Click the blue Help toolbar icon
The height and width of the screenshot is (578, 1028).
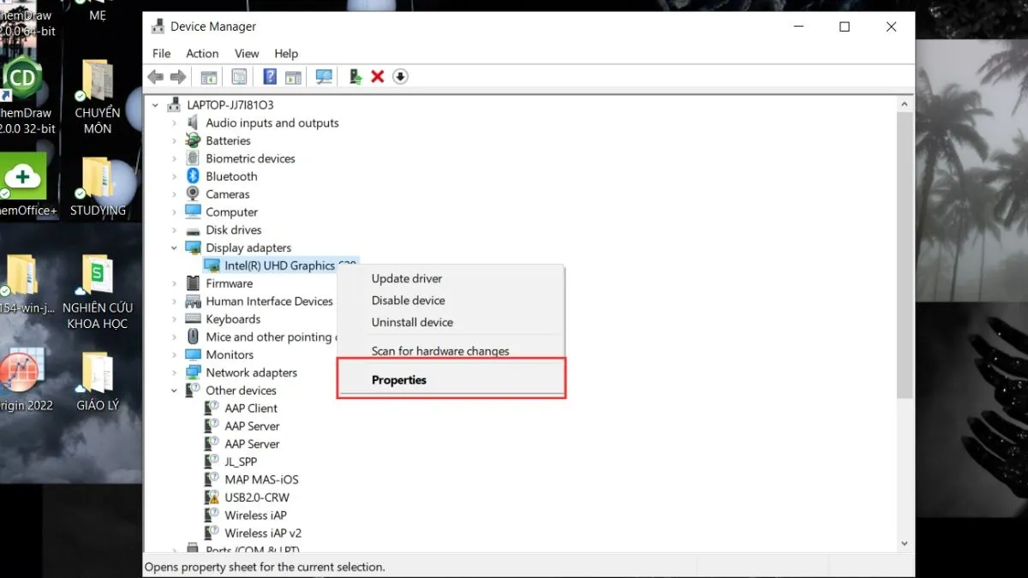click(x=270, y=77)
